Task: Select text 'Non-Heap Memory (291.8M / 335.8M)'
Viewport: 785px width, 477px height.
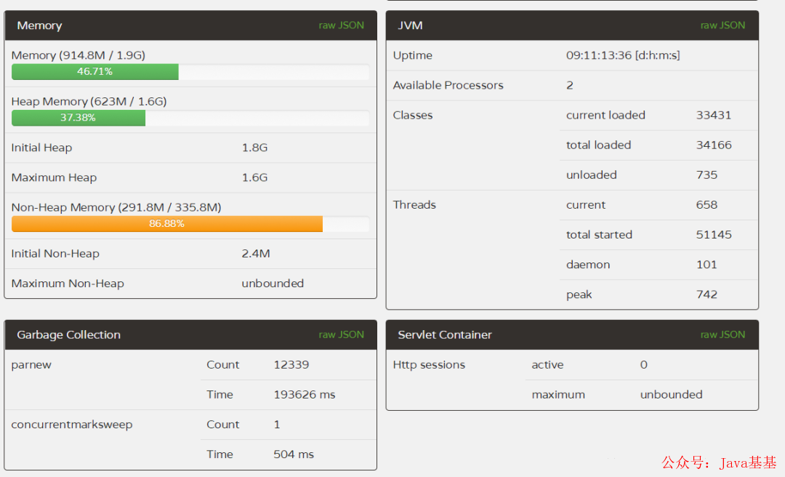Action: click(x=116, y=207)
